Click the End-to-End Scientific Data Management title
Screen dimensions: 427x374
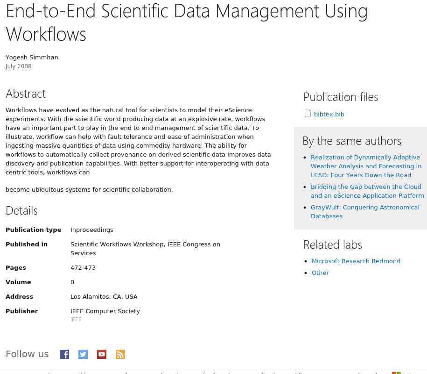point(187,22)
